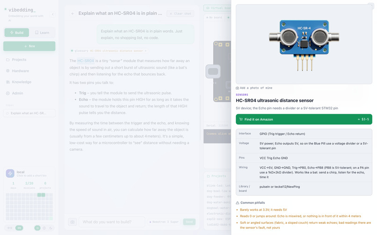Collapse the sidebar with the chevron button
This screenshot has height=235, width=377.
click(x=53, y=14)
